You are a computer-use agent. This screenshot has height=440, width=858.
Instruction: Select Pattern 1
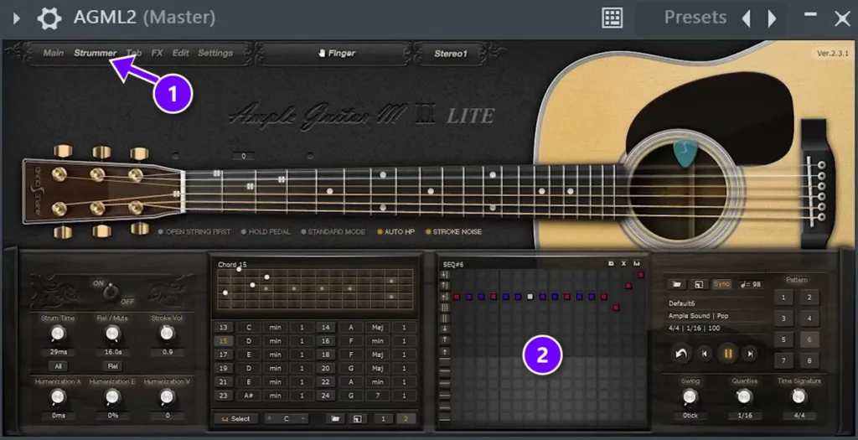pos(783,298)
